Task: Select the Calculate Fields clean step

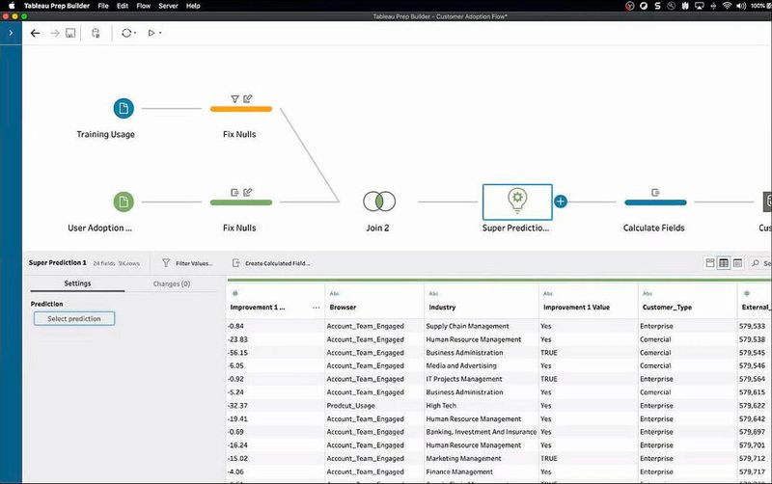Action: [655, 202]
